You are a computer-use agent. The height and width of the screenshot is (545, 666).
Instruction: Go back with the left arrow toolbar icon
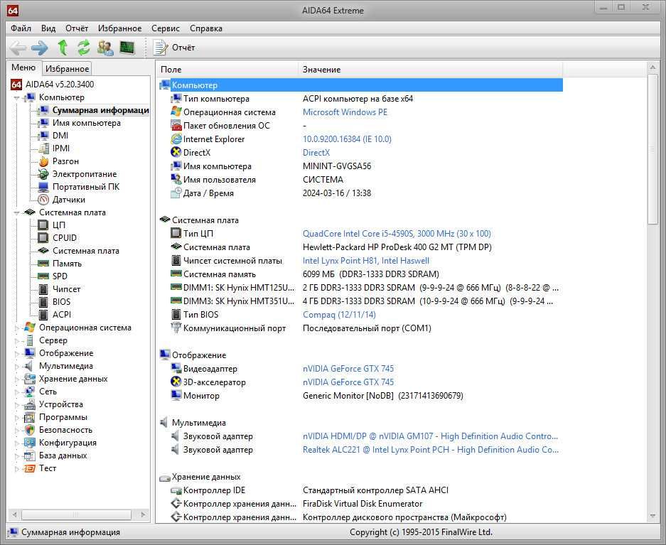pos(18,48)
